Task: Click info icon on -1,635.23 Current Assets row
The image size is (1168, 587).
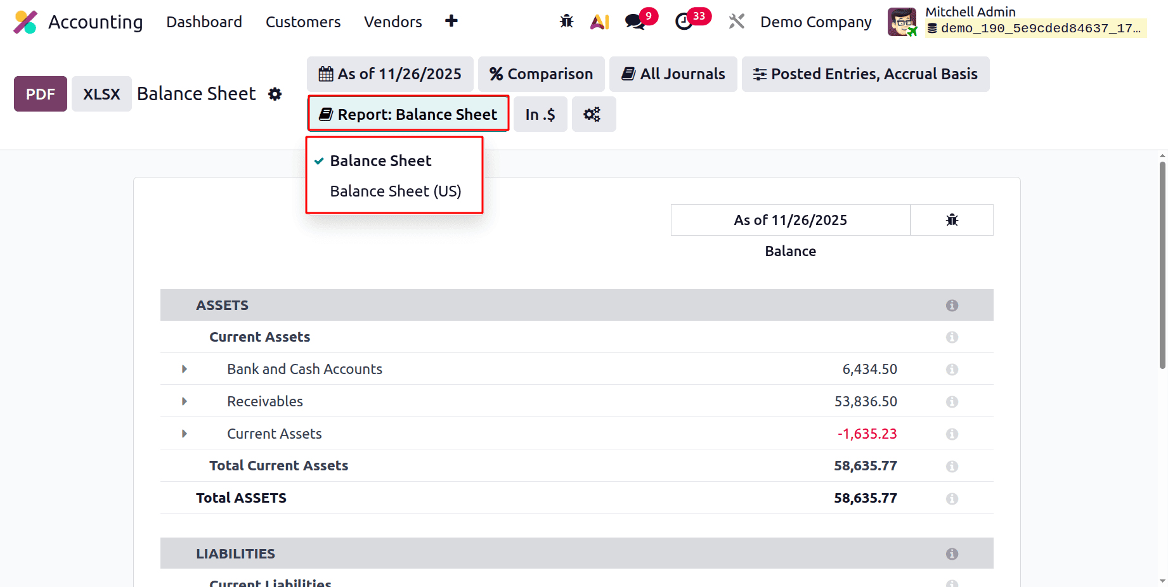Action: tap(952, 434)
